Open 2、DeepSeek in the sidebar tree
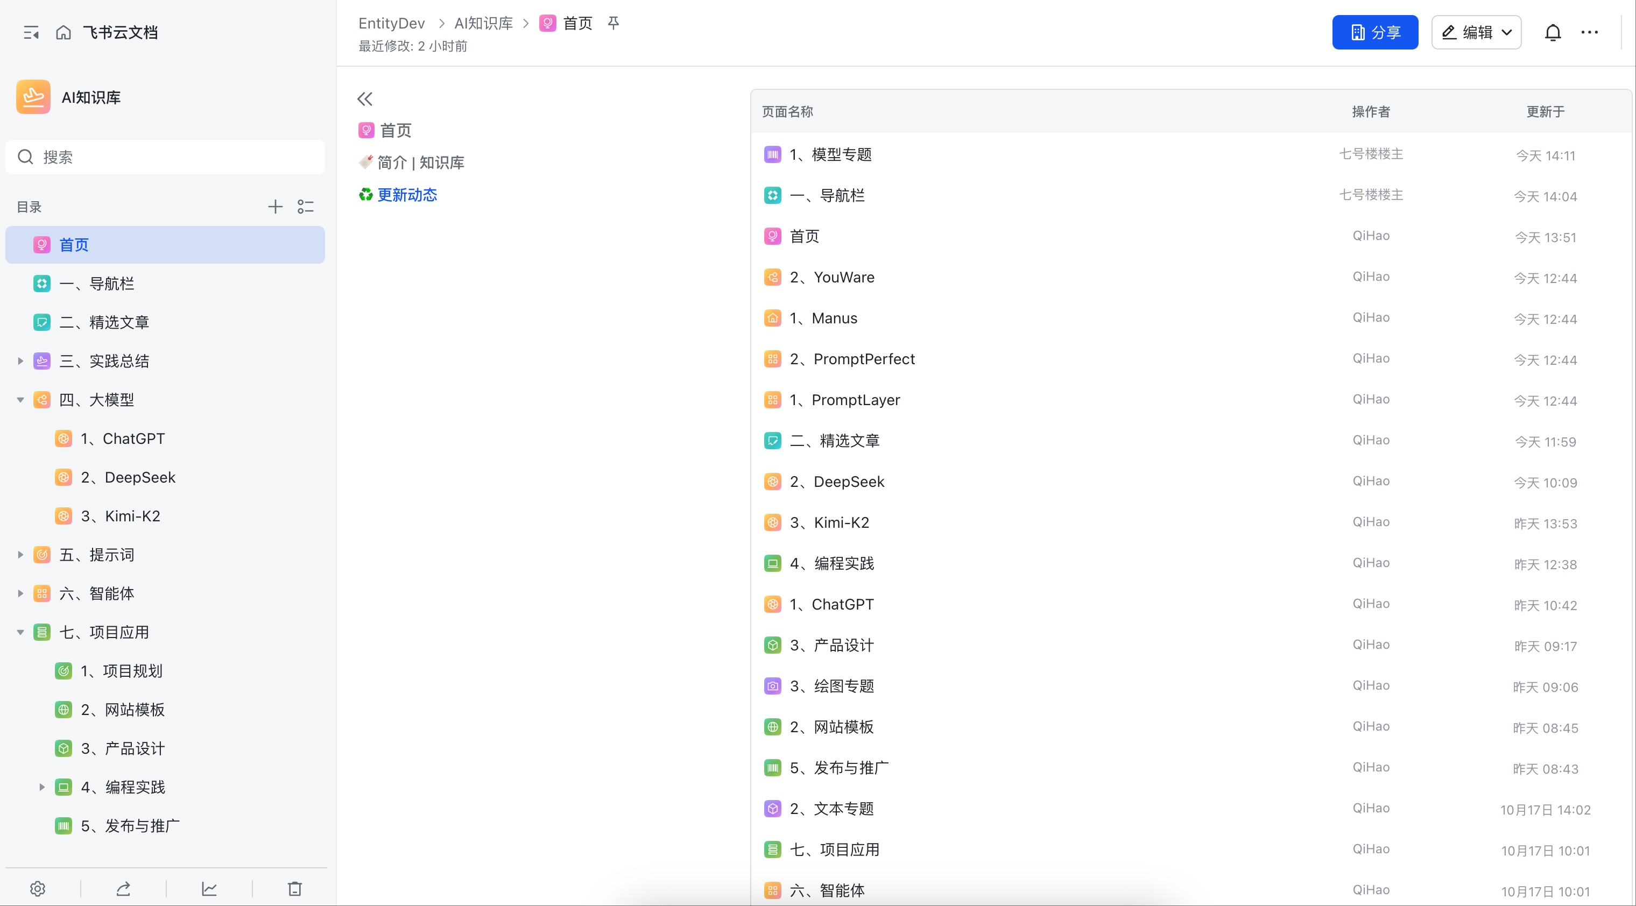 click(x=128, y=477)
